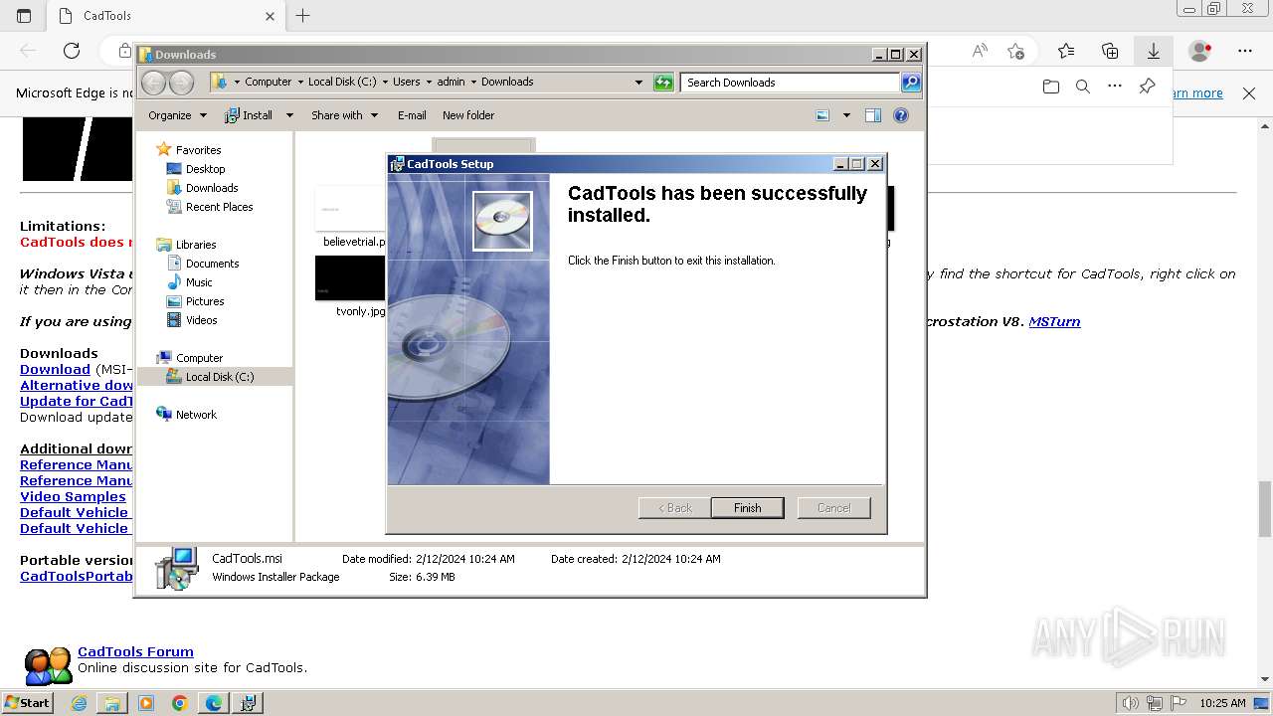Viewport: 1273px width, 716px height.
Task: Open a new Edge tab
Action: click(x=303, y=16)
